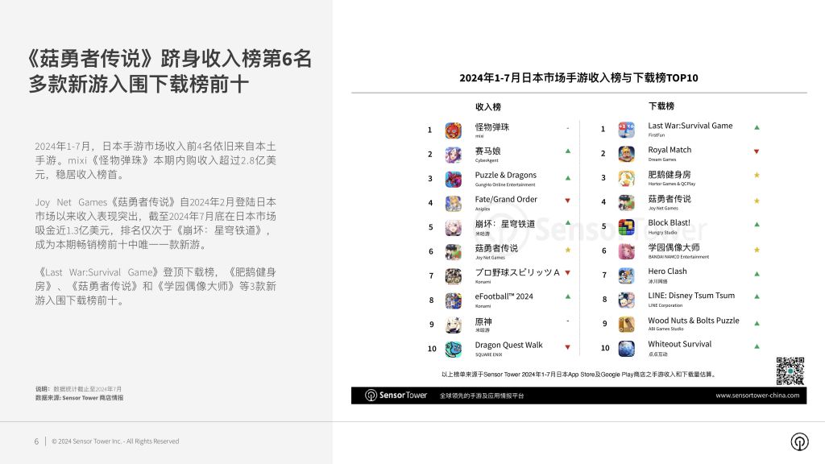Click the eFootball 2024 game icon
This screenshot has width=825, height=464.
(x=453, y=300)
